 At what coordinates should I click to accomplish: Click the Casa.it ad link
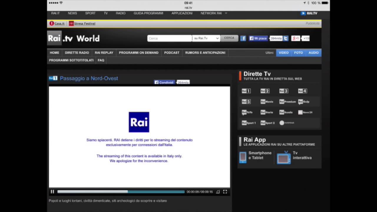click(x=57, y=24)
